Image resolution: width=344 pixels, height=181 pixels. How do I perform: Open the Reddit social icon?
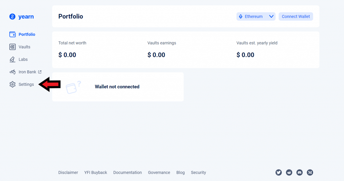289,173
